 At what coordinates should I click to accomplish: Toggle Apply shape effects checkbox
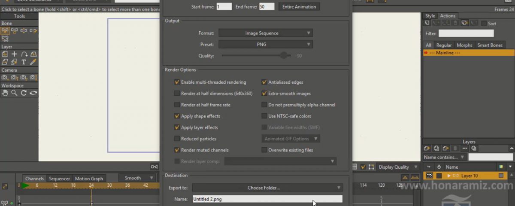177,116
